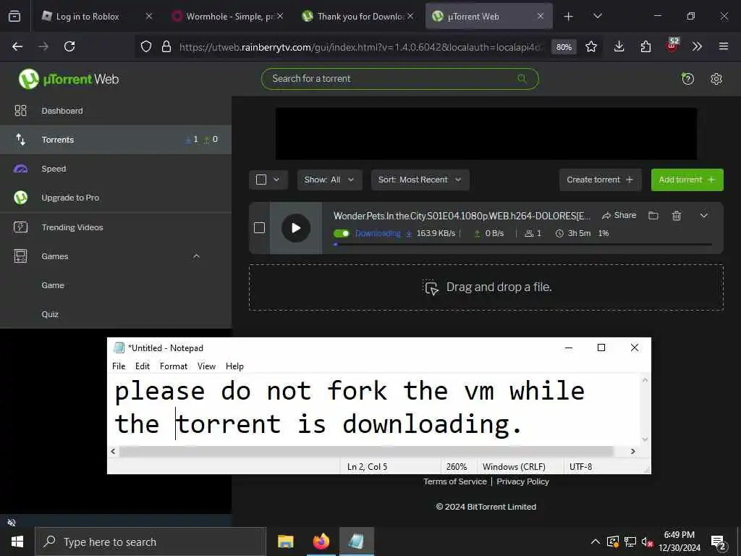Open the torrent's containing folder icon

(653, 216)
